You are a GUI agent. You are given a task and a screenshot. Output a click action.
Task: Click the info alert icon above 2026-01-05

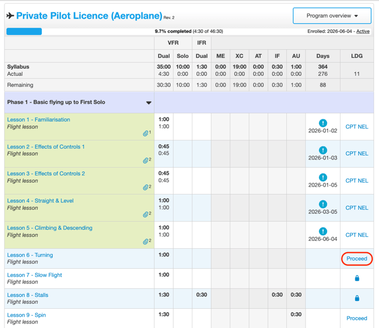tap(323, 177)
